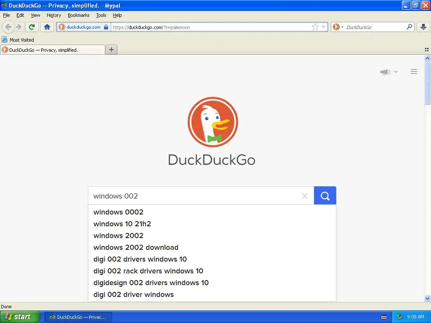
Task: Open the DuckDuckGo hamburger menu
Action: coord(414,71)
